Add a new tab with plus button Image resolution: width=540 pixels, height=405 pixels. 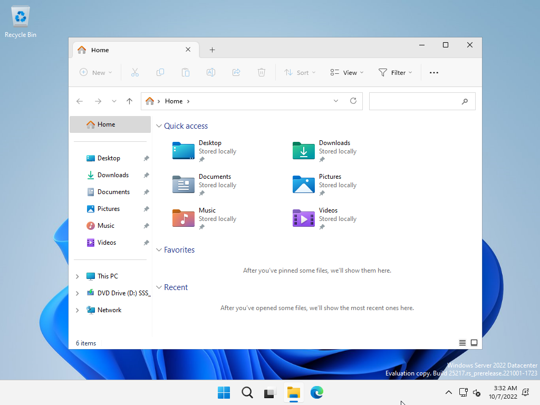tap(212, 50)
